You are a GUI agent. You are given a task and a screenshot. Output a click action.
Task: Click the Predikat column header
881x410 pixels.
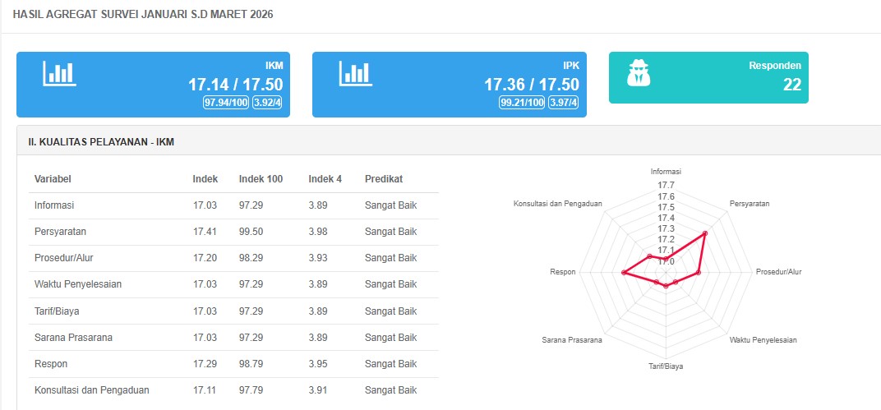384,179
